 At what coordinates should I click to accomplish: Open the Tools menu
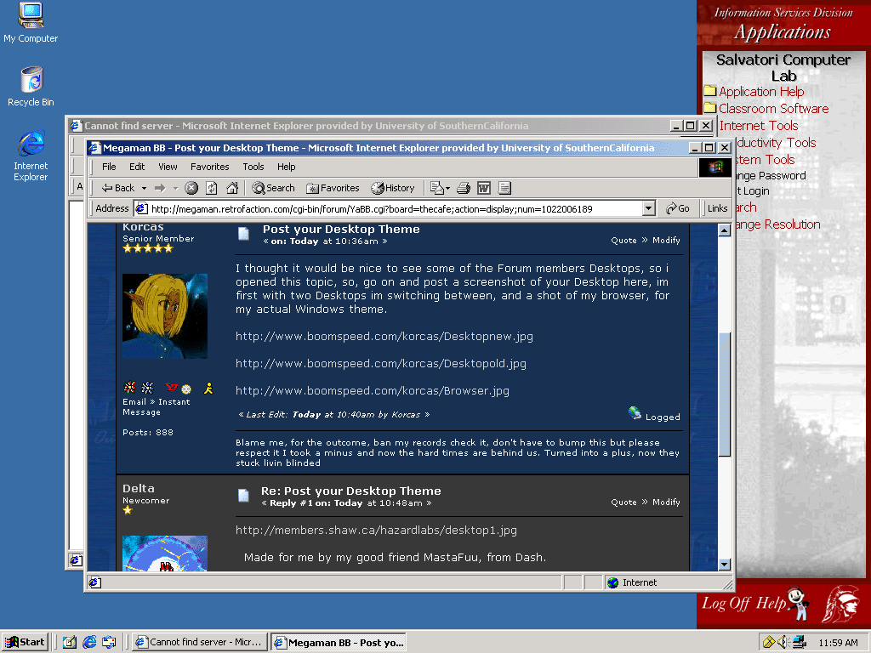253,167
